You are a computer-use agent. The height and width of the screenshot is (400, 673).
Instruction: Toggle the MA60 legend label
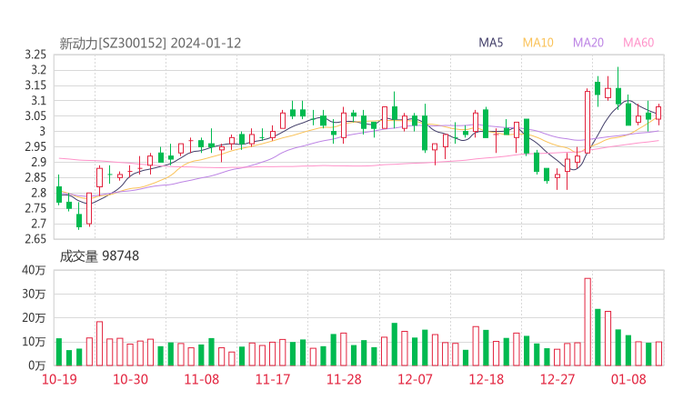pos(638,43)
